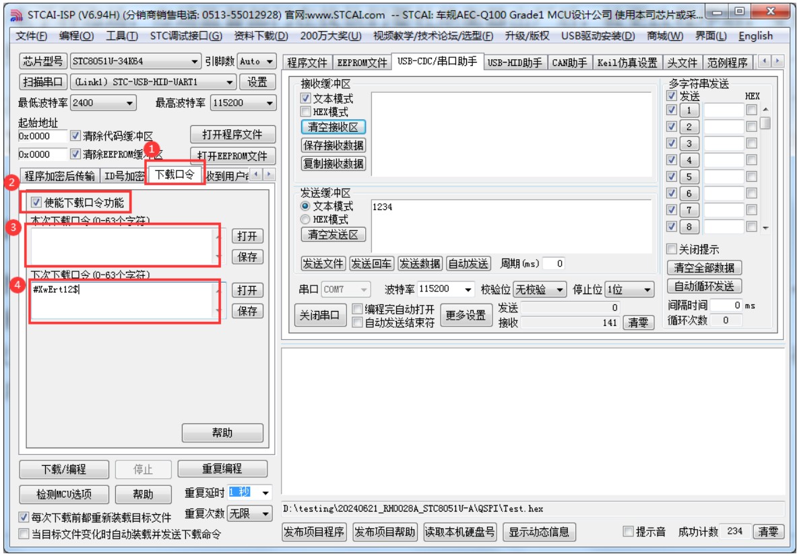Toggle 清除代码缓冲区 checkbox
Screen dimensions: 797x556
coord(75,135)
